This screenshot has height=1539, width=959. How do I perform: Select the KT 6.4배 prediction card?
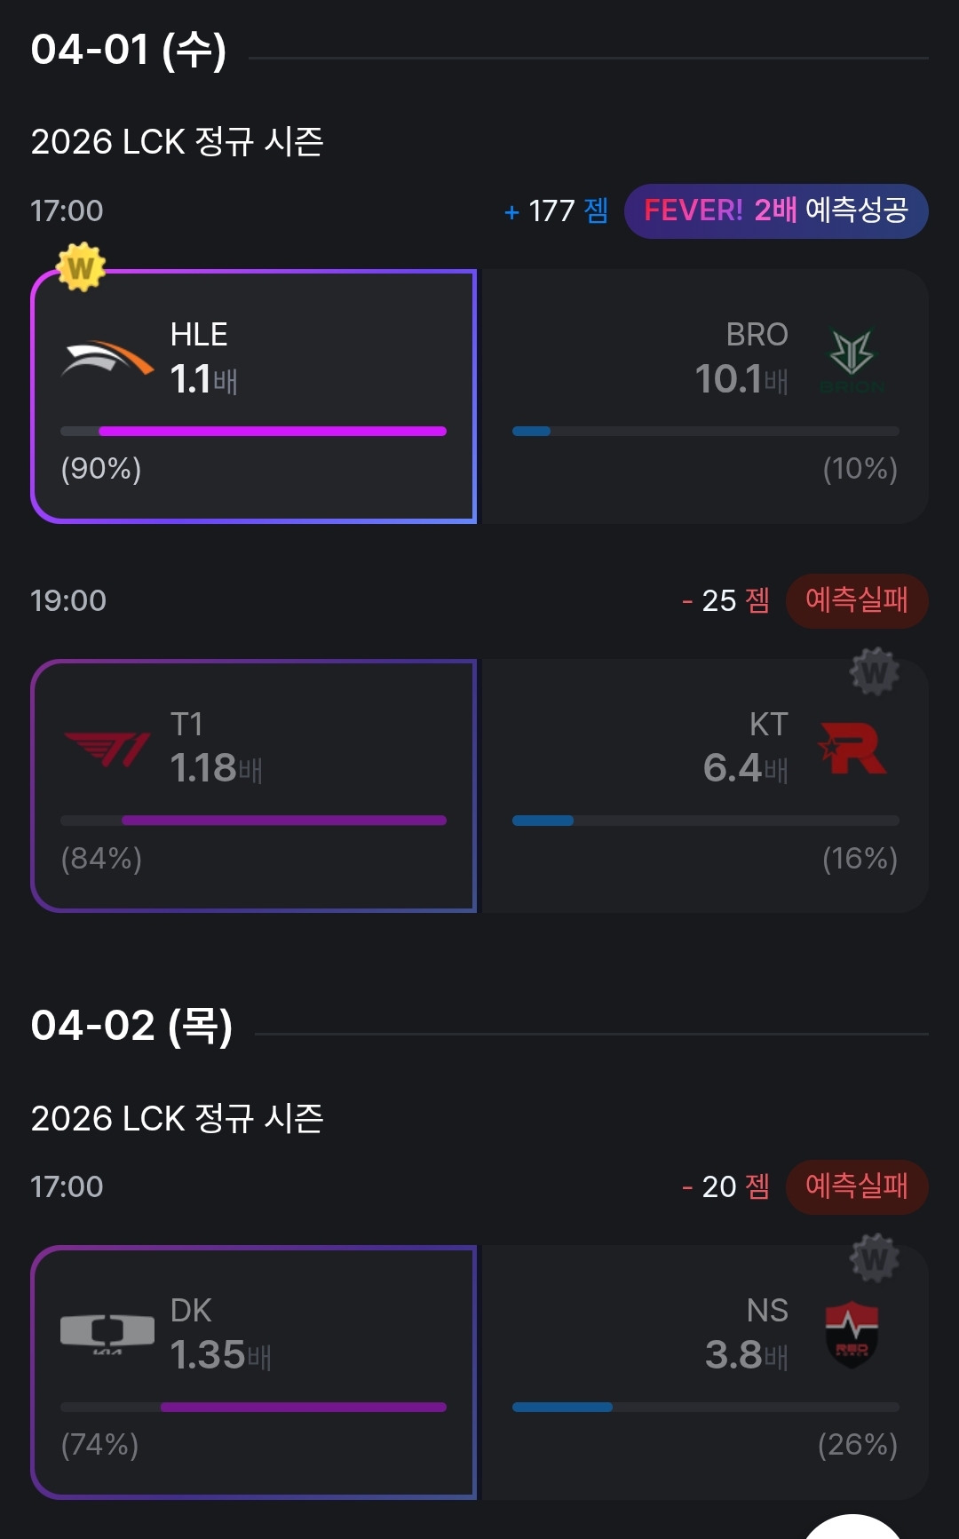tap(705, 786)
